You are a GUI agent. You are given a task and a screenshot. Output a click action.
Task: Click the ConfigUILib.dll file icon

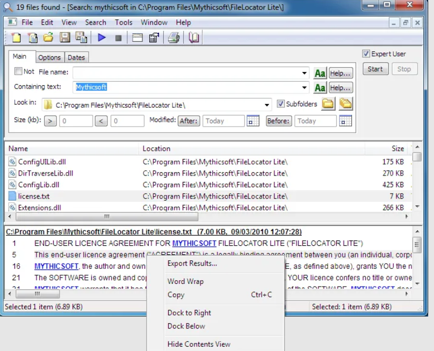click(x=12, y=162)
